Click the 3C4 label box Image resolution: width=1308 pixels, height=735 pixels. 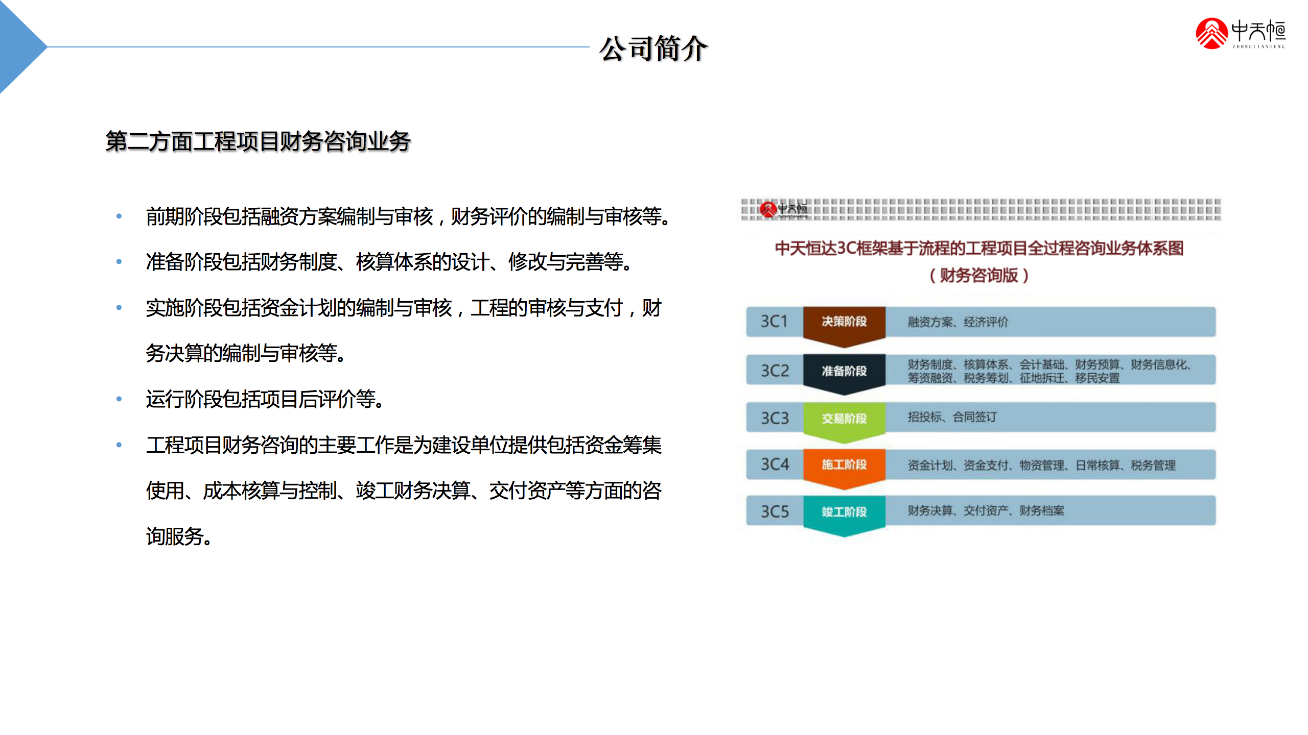pos(774,464)
